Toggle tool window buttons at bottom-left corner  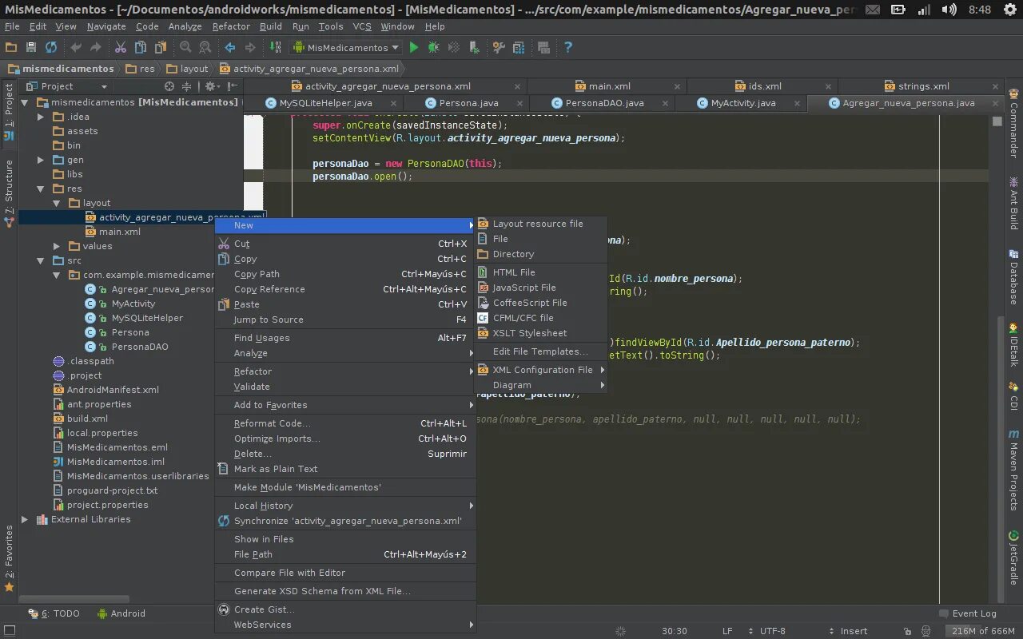pyautogui.click(x=8, y=631)
